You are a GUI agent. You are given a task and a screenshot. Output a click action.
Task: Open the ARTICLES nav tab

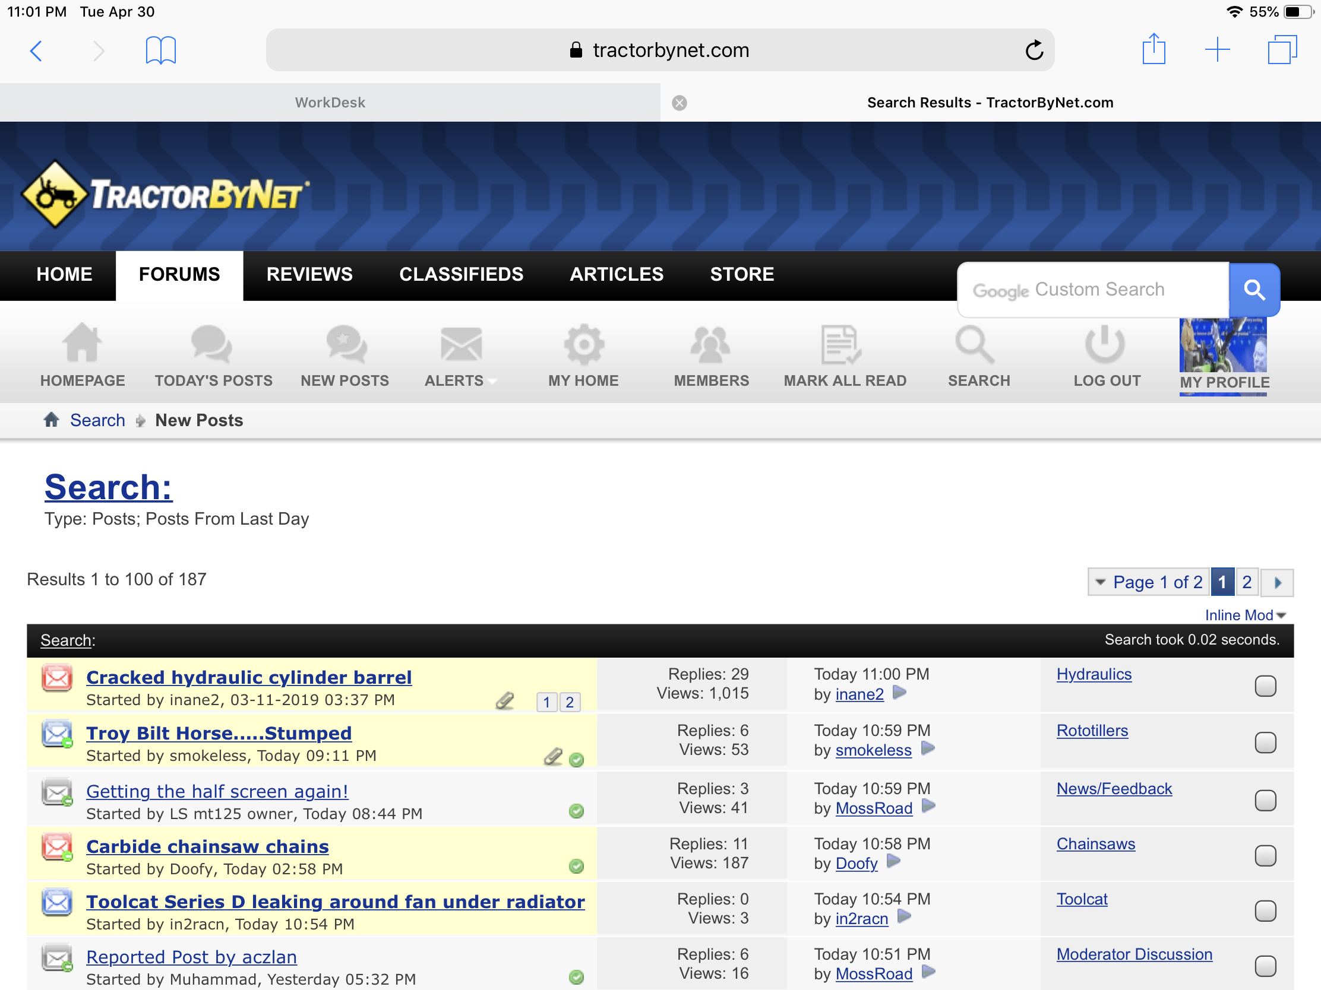coord(617,274)
